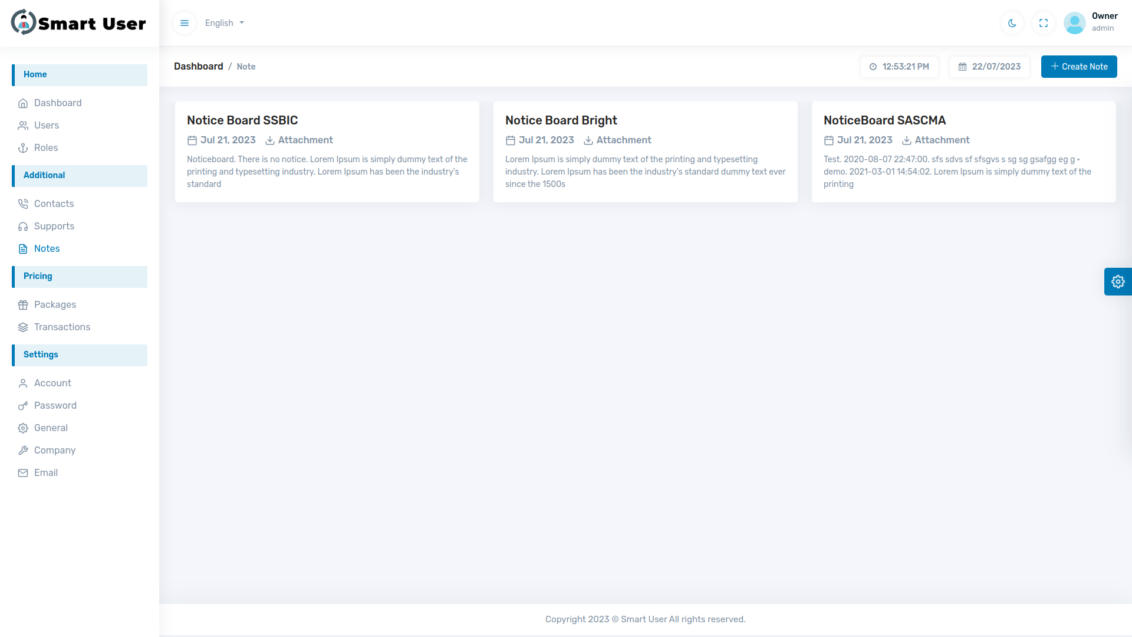Click the Password key icon
The height and width of the screenshot is (637, 1132).
pos(22,405)
